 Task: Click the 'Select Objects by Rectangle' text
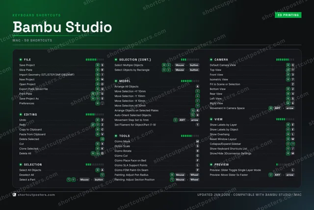coord(132,70)
